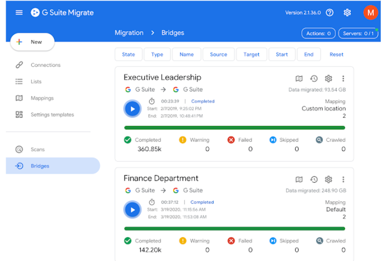The width and height of the screenshot is (383, 261).
Task: Open Mappings in the sidebar
Action: 42,98
